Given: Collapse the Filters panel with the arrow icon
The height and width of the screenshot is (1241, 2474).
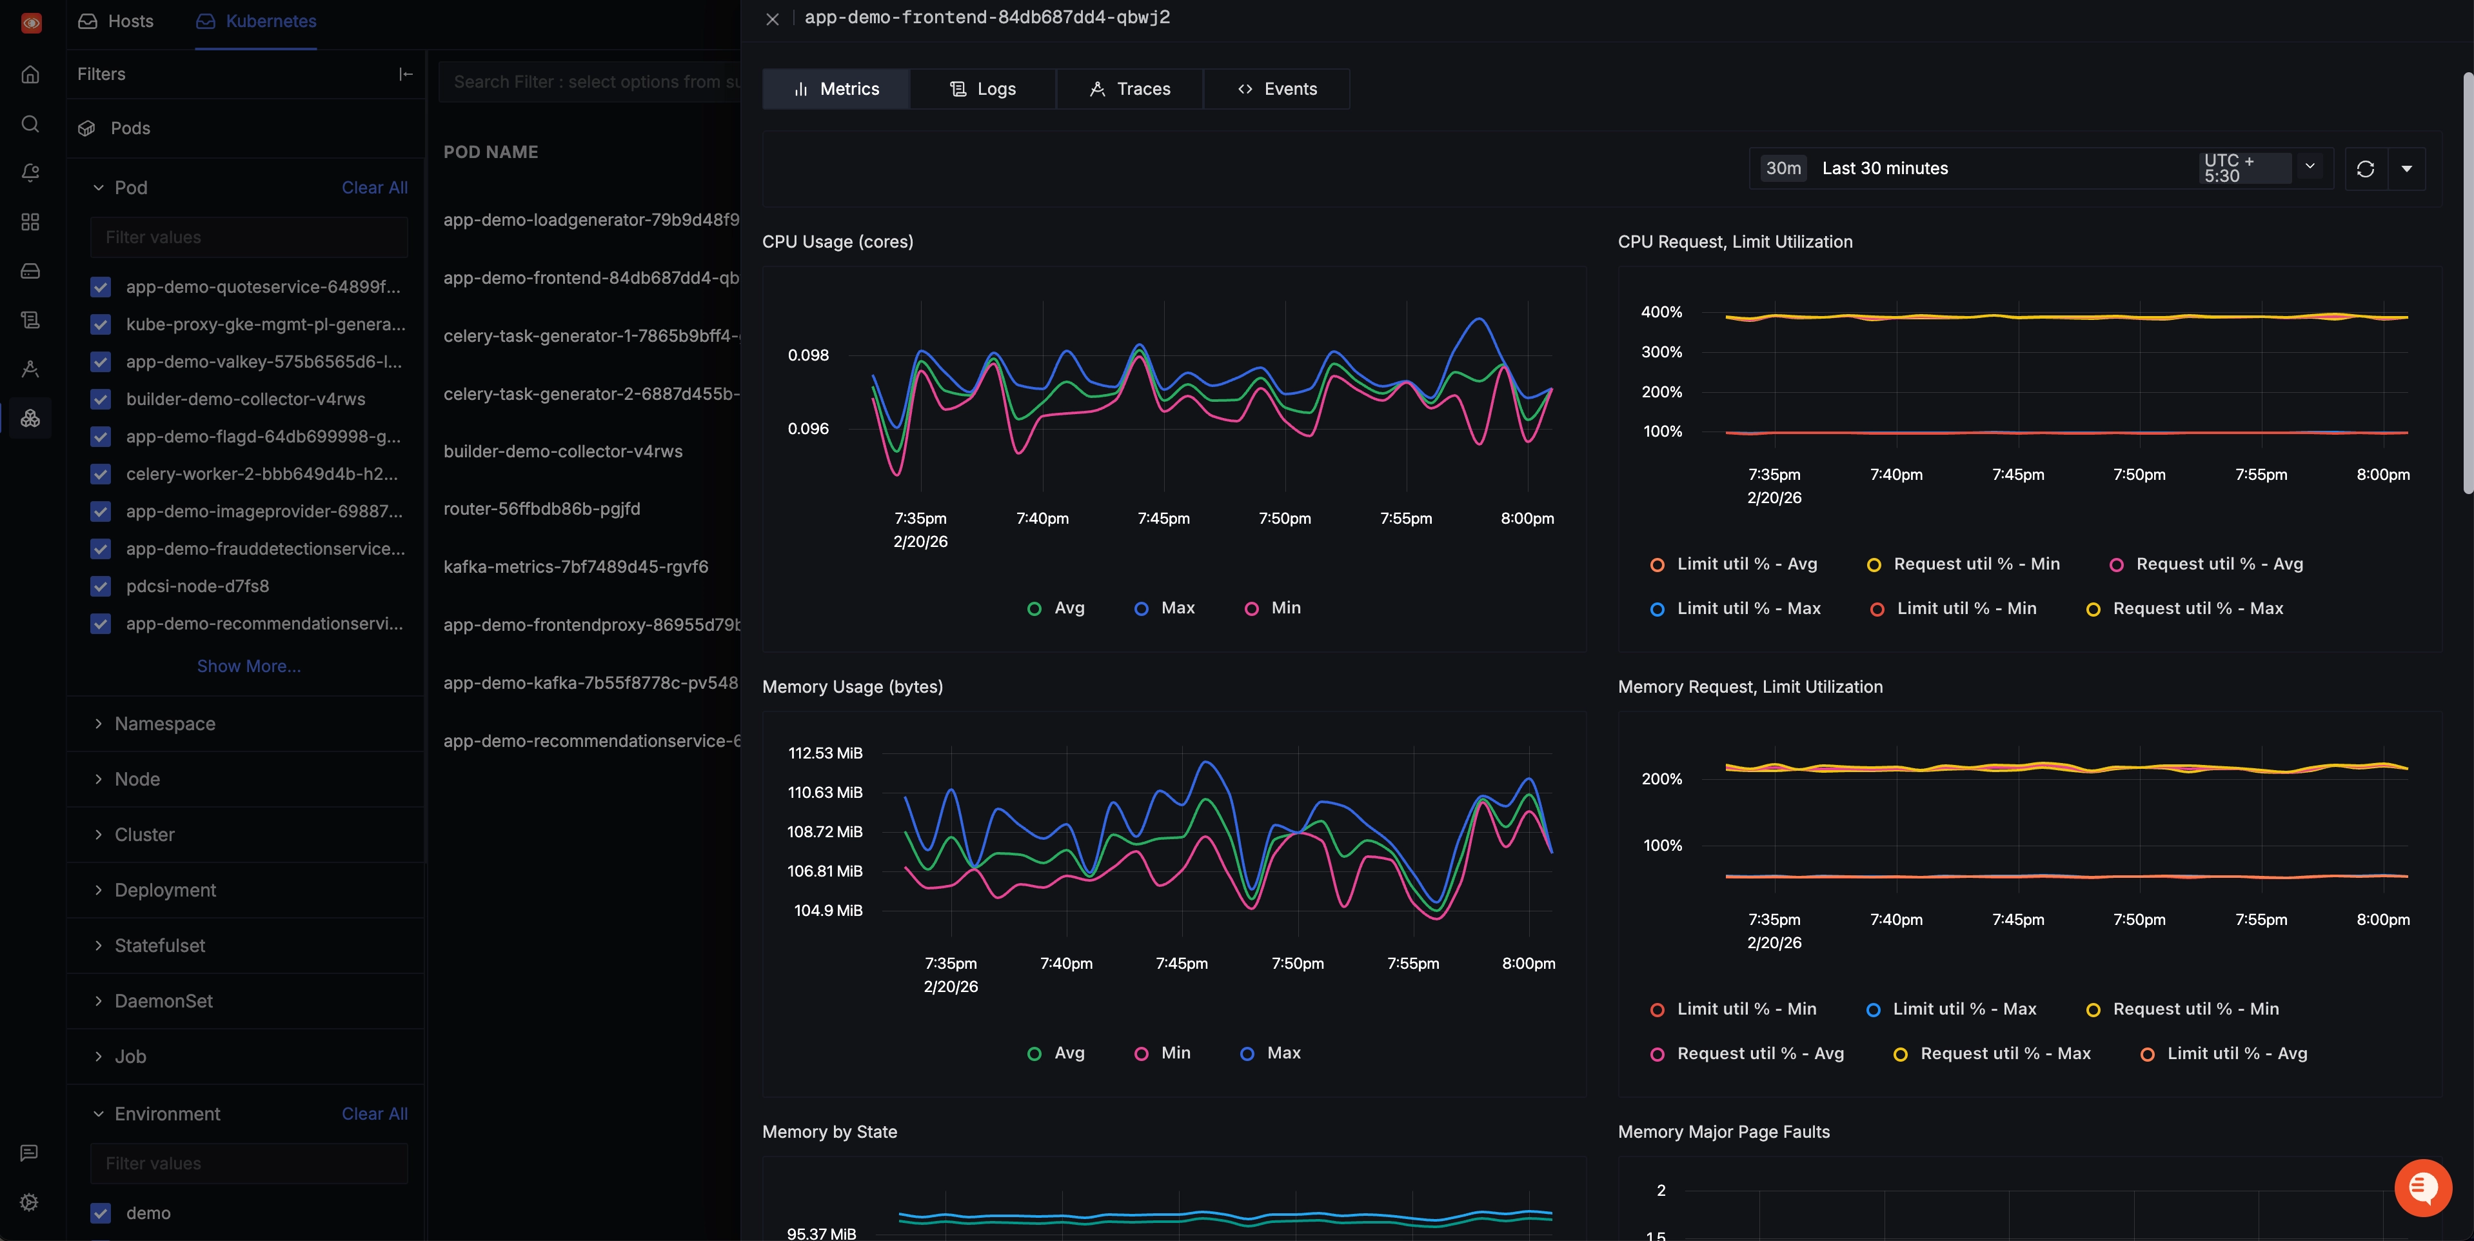Looking at the screenshot, I should tap(406, 74).
